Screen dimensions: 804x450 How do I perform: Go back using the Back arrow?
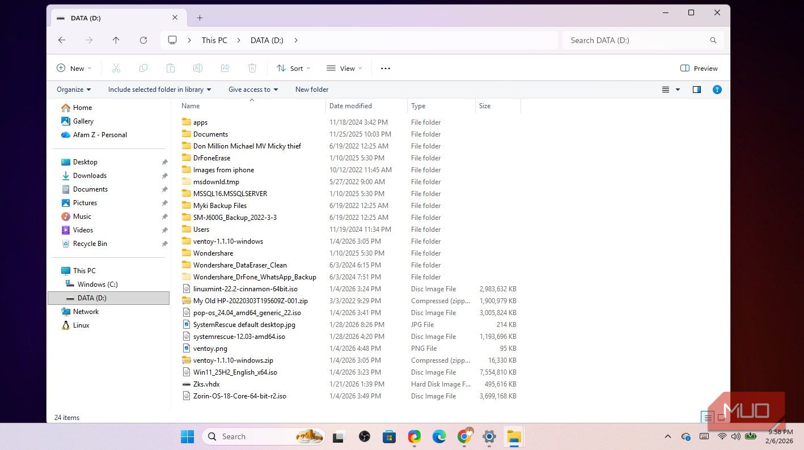coord(62,40)
